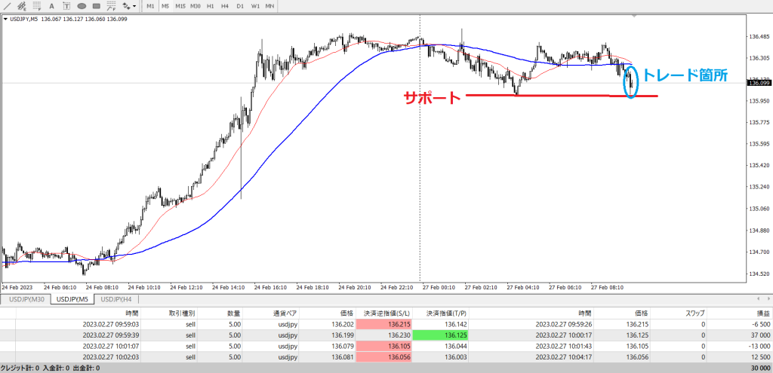Select the rectangle drawing tool
This screenshot has width=773, height=373.
[97, 6]
